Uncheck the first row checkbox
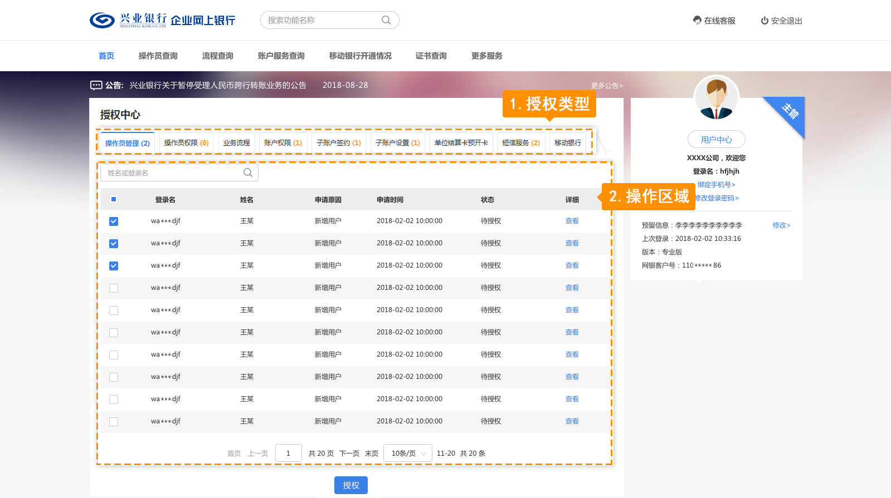891x498 pixels. point(114,221)
